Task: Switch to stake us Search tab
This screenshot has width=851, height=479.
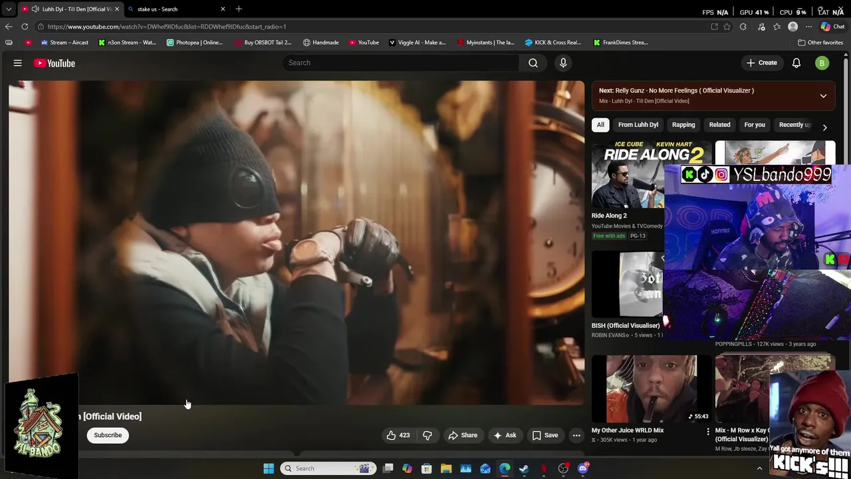Action: (173, 9)
